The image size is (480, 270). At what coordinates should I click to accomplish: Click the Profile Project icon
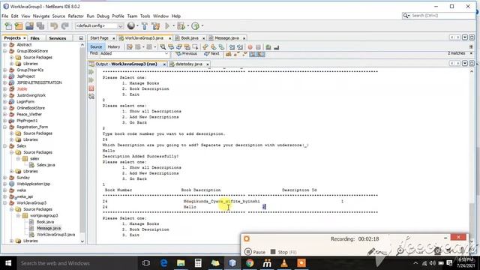point(195,26)
